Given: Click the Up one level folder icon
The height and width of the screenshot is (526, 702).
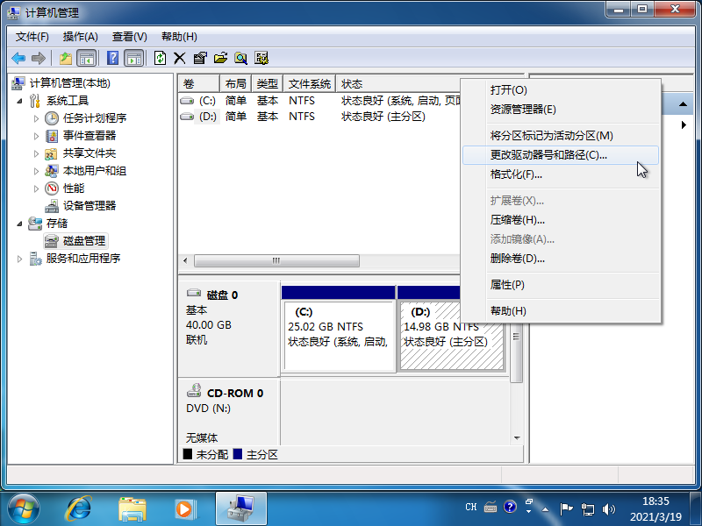Looking at the screenshot, I should (x=65, y=58).
